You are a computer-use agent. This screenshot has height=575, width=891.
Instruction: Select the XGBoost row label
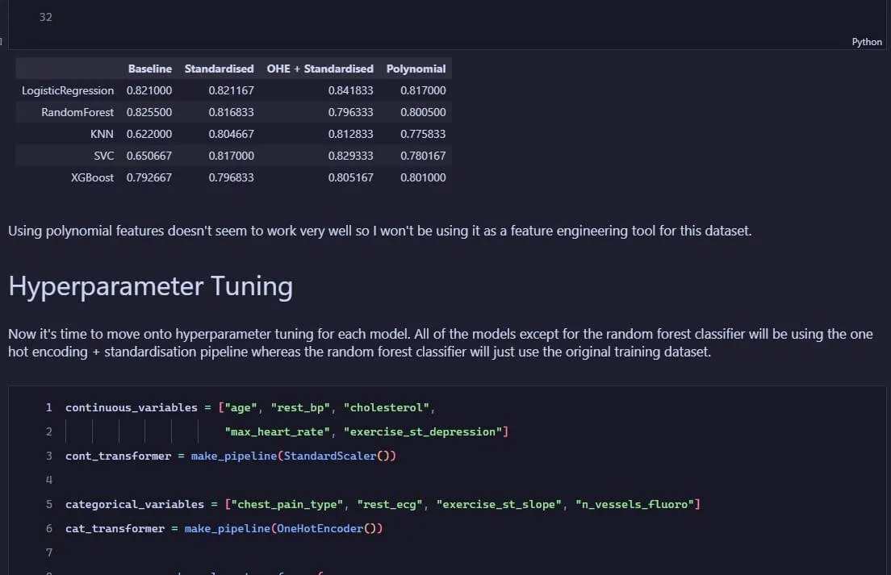[x=91, y=177]
